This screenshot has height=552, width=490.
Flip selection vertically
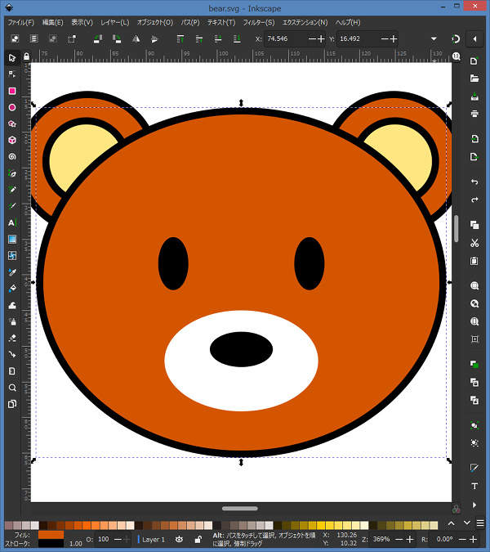(154, 38)
